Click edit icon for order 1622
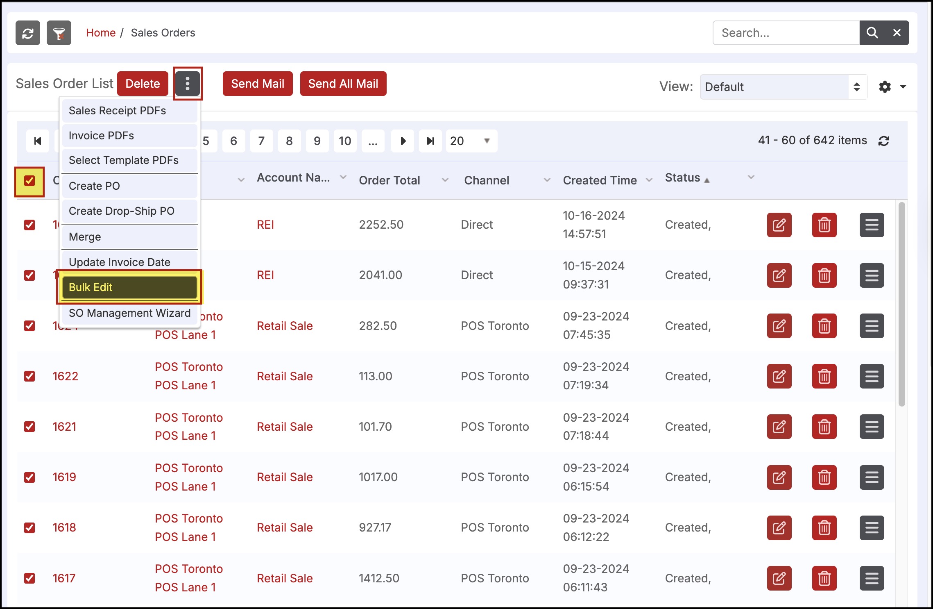Image resolution: width=933 pixels, height=609 pixels. [x=779, y=376]
